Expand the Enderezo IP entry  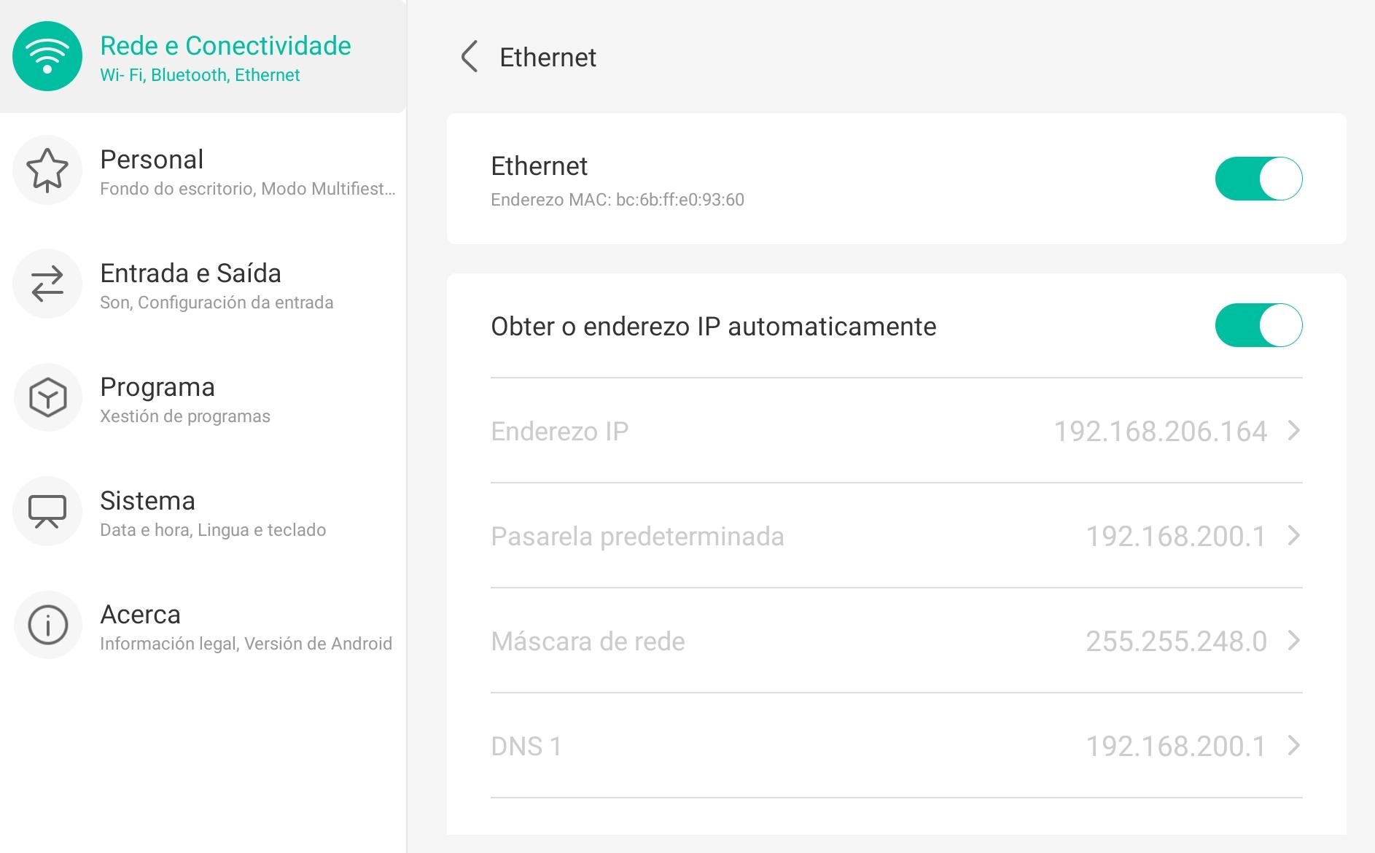pyautogui.click(x=1293, y=431)
